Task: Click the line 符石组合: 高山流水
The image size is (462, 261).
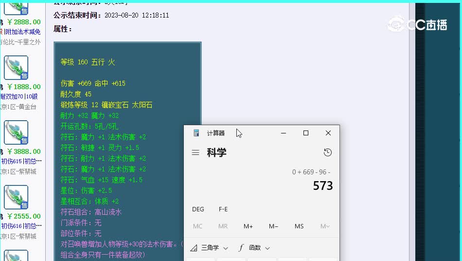Action: tap(91, 212)
